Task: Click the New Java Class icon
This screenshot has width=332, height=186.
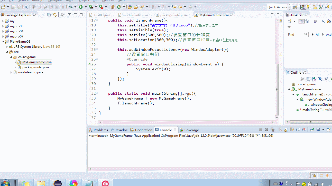Action: [119, 7]
